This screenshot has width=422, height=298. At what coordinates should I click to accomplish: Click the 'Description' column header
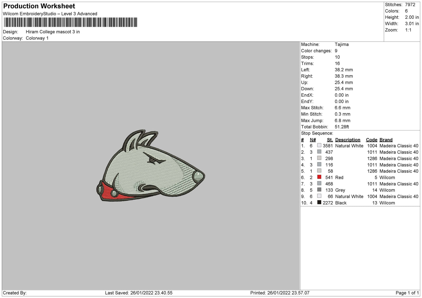(x=348, y=140)
